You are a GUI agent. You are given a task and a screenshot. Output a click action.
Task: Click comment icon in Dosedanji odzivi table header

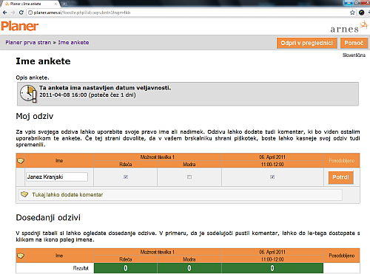point(21,256)
